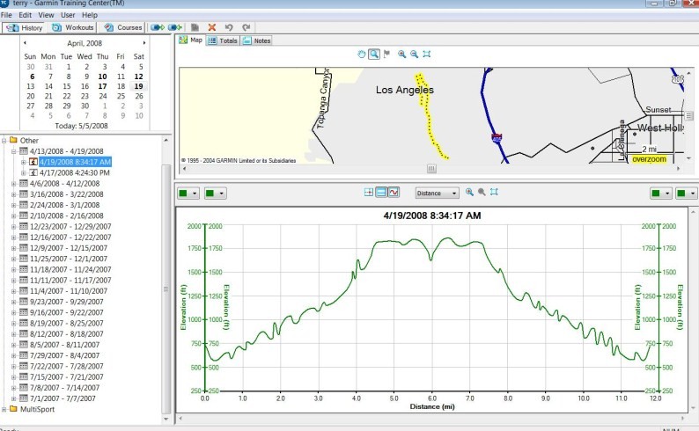The height and width of the screenshot is (431, 699).
Task: Click the copy icon in toolbar
Action: tap(195, 27)
